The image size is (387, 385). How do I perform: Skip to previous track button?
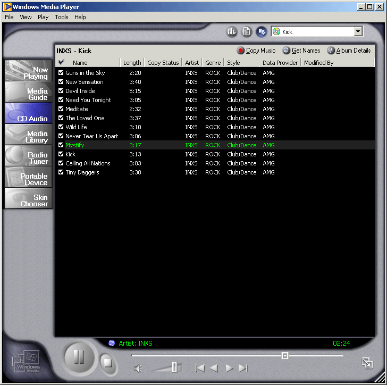(200, 369)
